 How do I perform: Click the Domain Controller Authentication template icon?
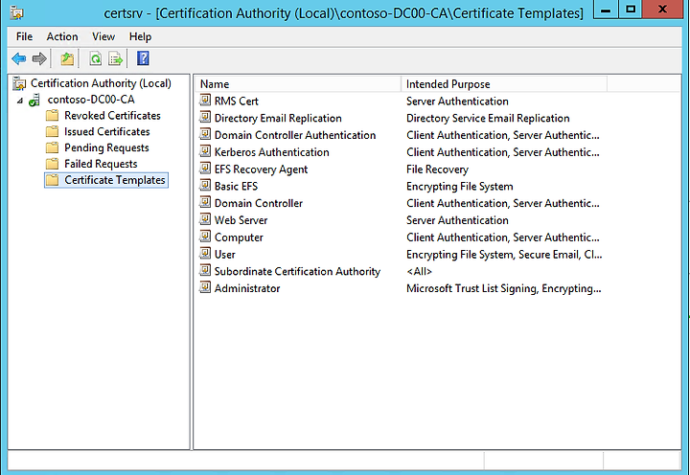tap(205, 135)
